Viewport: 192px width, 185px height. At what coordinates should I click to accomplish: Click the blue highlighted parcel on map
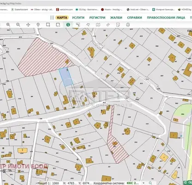coord(66,77)
